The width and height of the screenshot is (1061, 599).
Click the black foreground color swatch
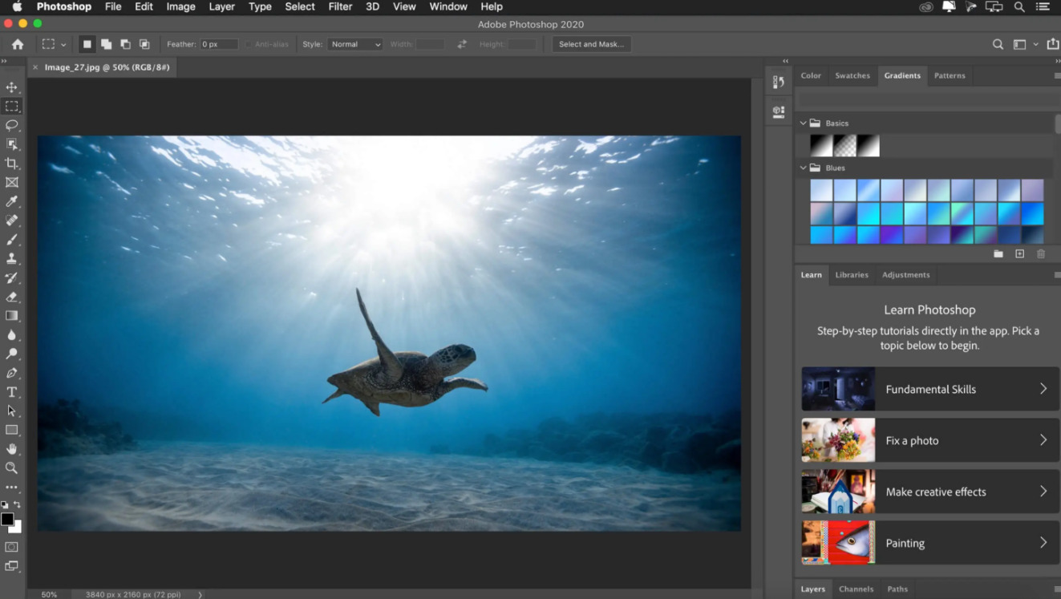[x=7, y=520]
